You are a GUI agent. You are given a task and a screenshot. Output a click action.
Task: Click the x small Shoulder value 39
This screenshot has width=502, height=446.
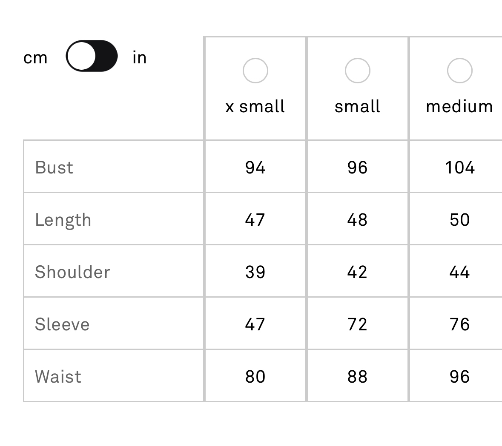click(x=255, y=272)
